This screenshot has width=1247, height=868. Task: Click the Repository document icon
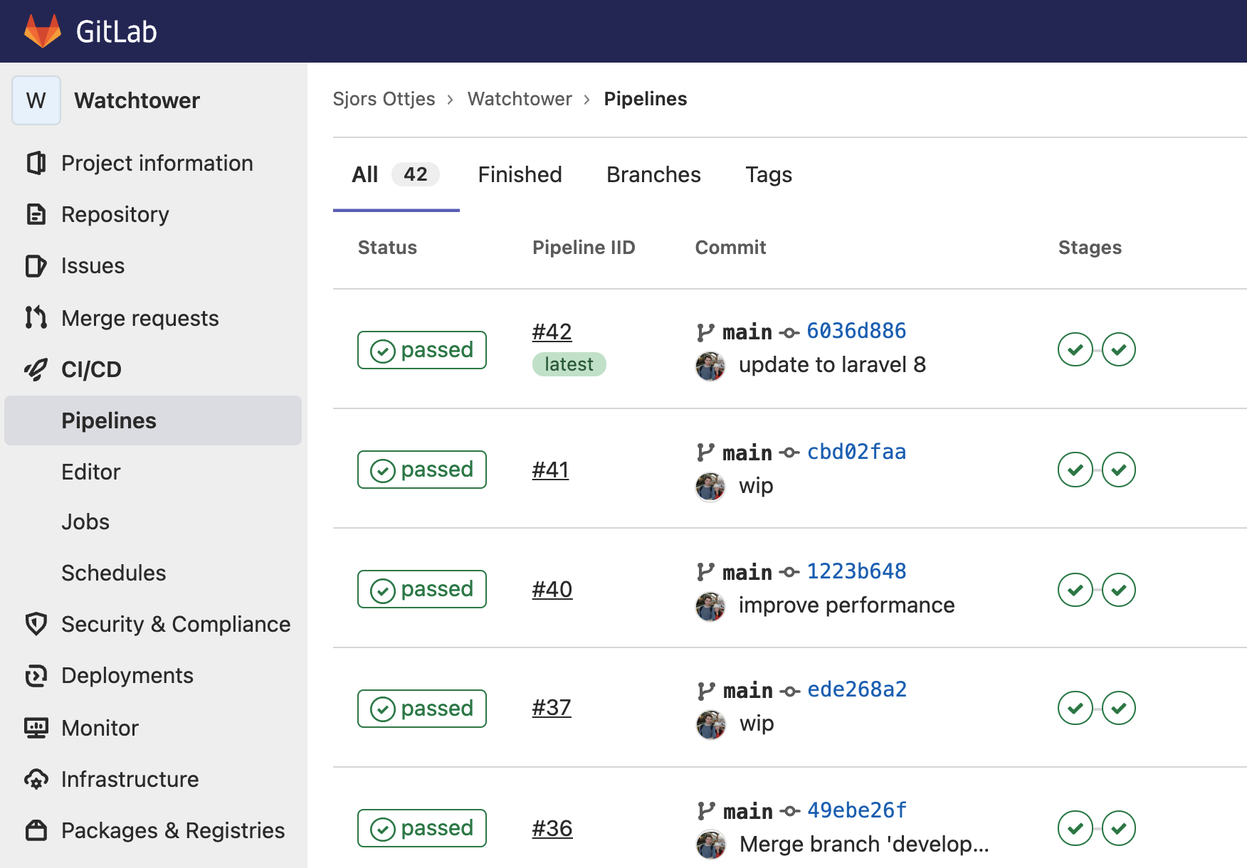click(36, 214)
